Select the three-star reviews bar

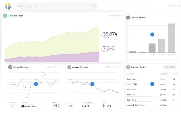152,48
